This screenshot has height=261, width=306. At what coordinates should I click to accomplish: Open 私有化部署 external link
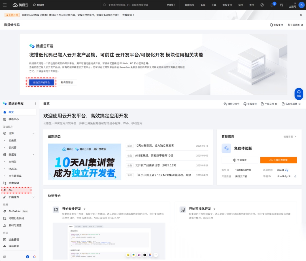[x=291, y=104]
